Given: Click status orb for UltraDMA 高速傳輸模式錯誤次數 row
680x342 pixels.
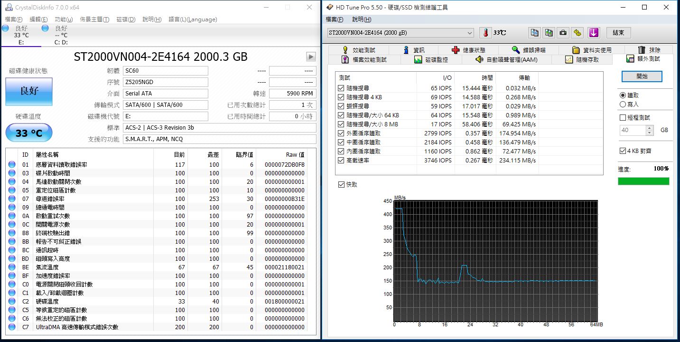Looking at the screenshot, I should (x=11, y=327).
